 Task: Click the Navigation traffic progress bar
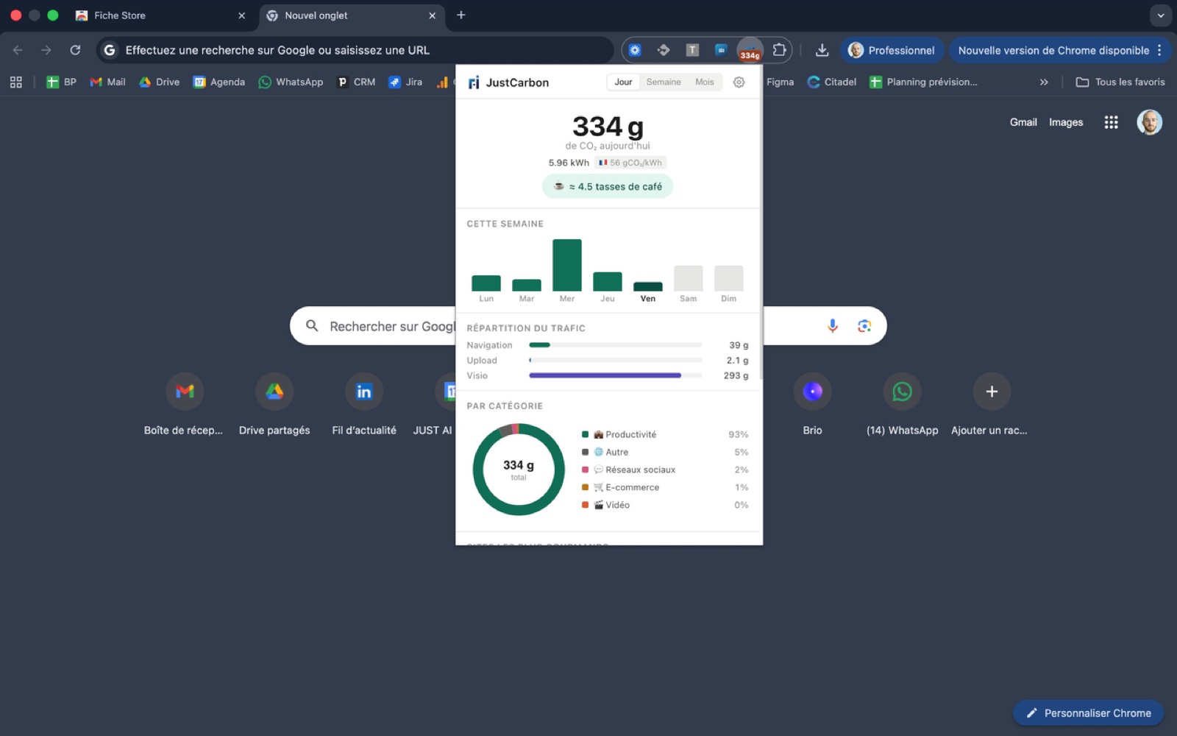[x=615, y=345]
